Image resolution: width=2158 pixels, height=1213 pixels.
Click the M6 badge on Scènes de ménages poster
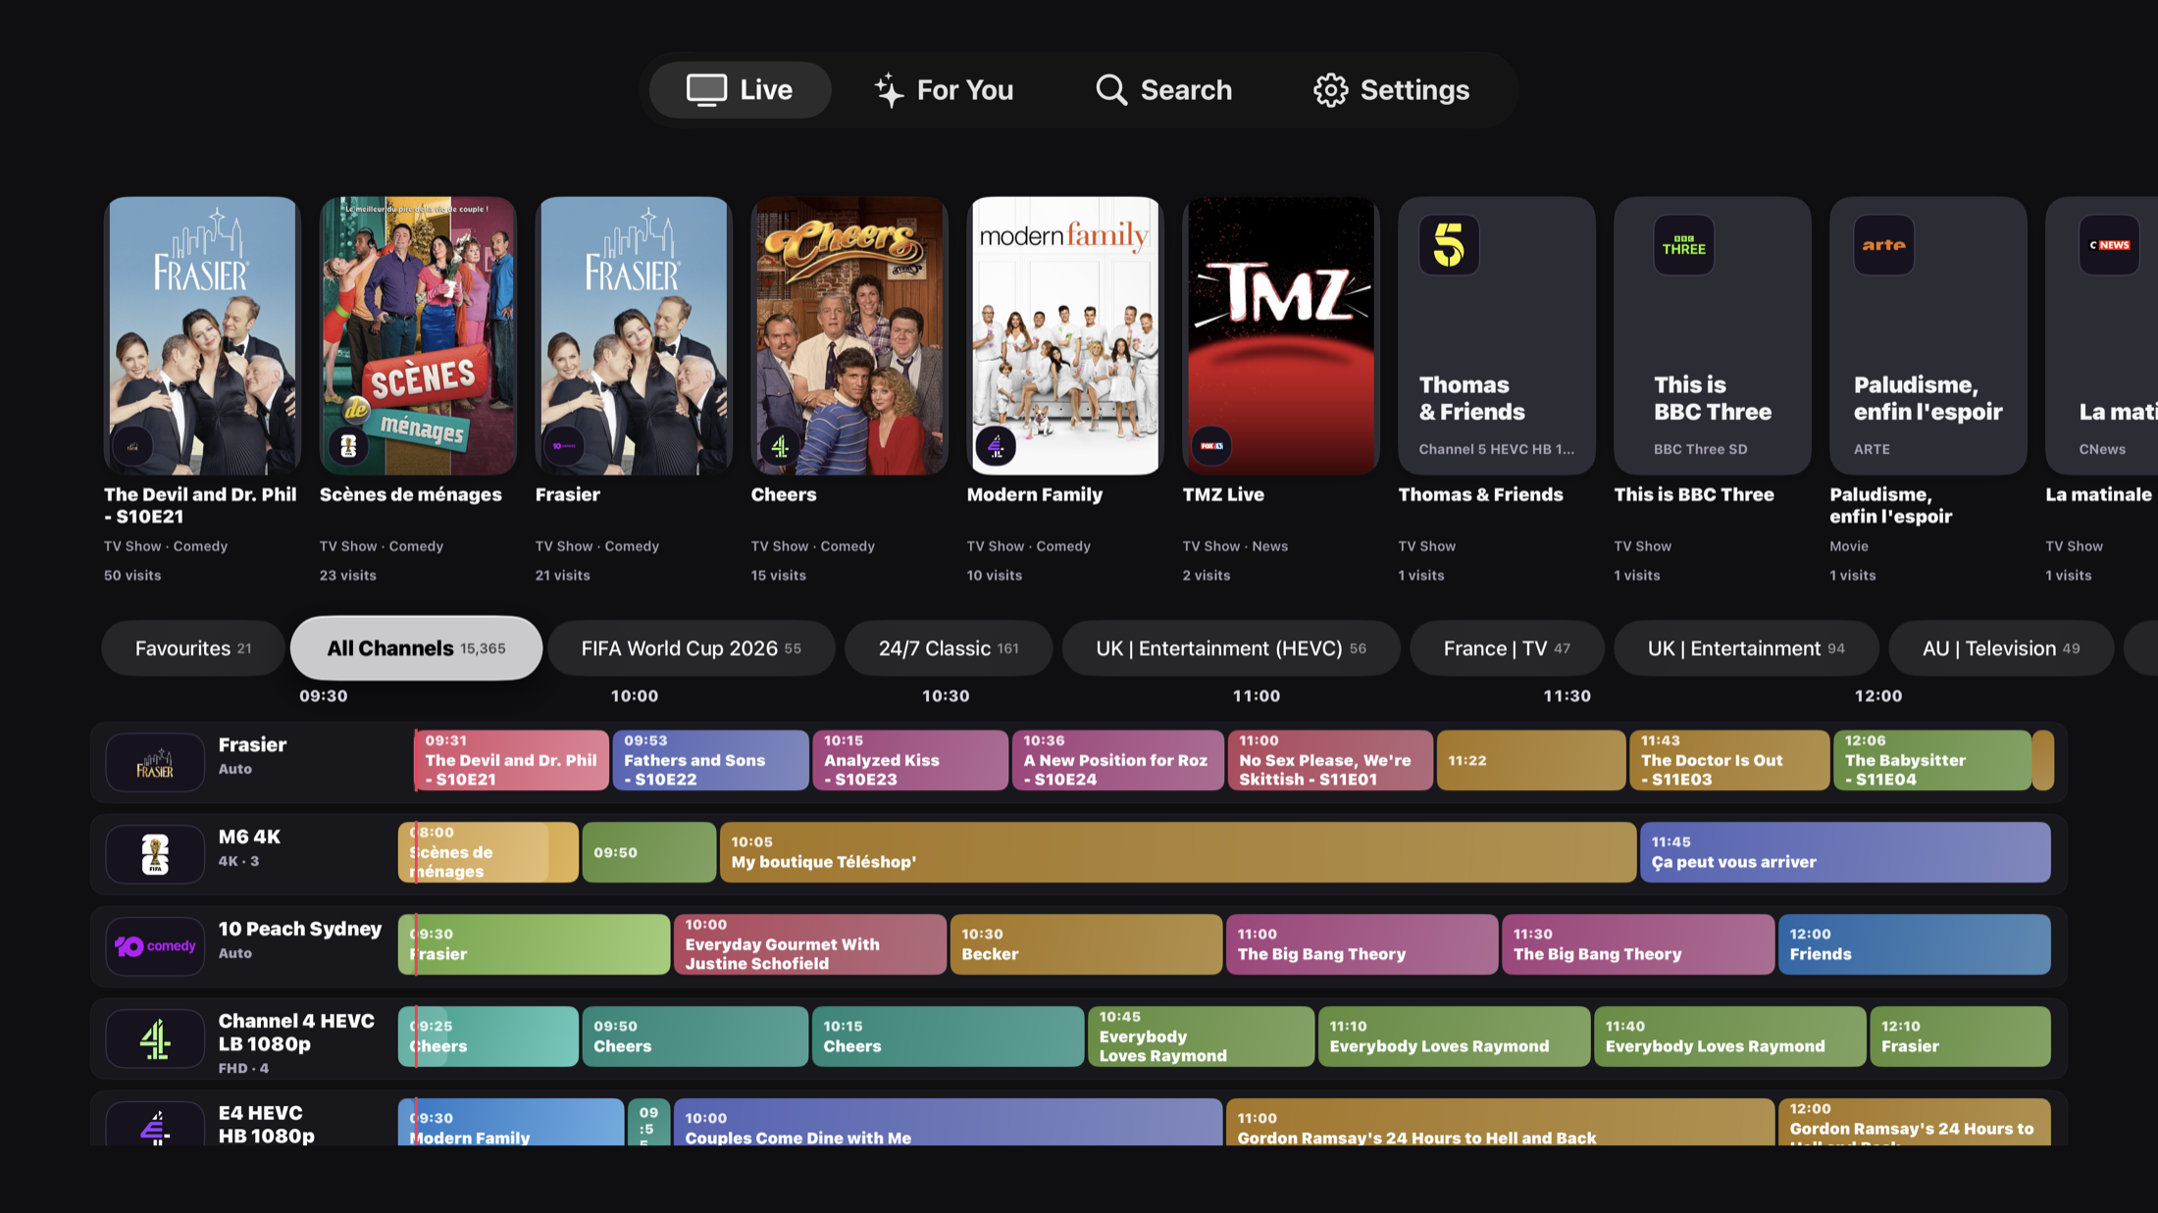tap(348, 446)
